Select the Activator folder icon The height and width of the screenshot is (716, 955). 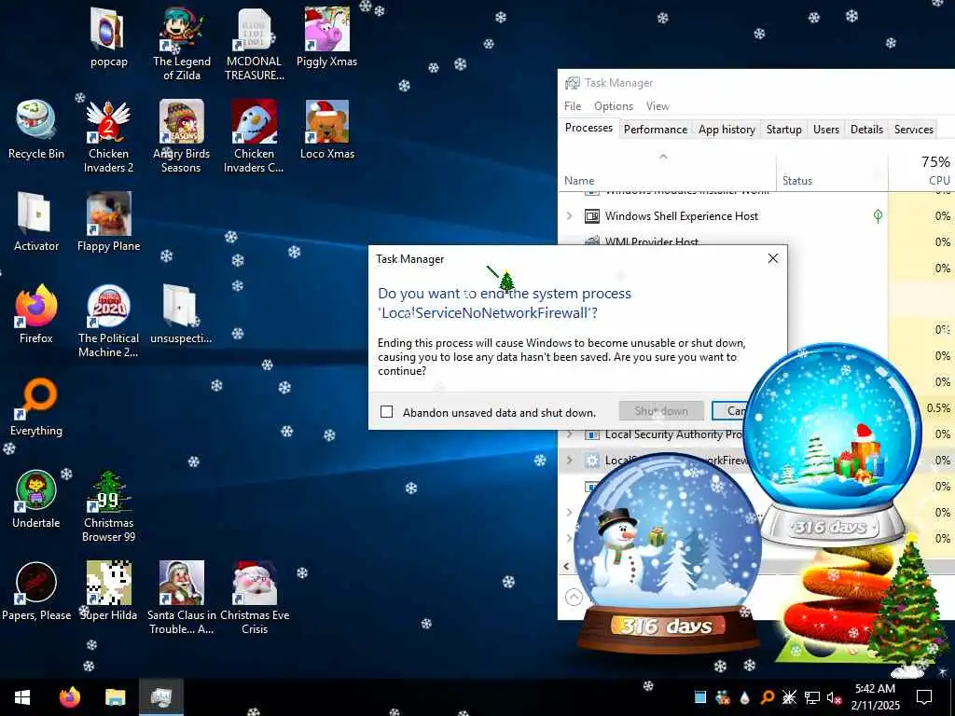click(36, 222)
